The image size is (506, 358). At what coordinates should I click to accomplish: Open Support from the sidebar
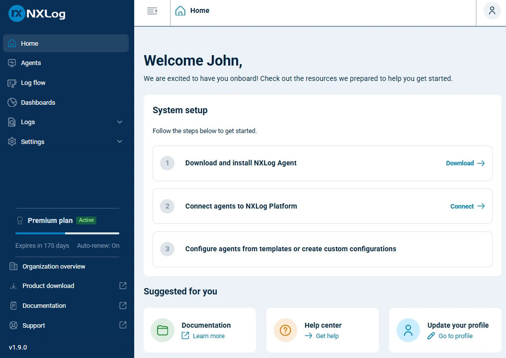pos(35,325)
